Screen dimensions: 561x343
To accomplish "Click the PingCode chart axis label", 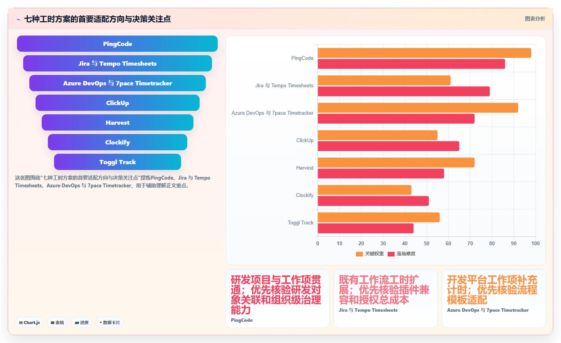I will click(302, 58).
